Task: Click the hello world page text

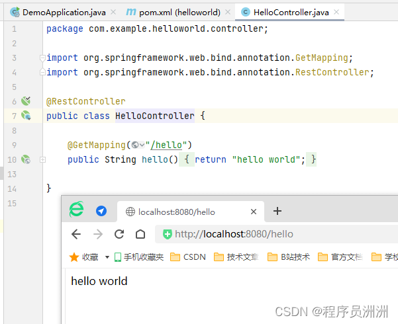Action: (99, 281)
